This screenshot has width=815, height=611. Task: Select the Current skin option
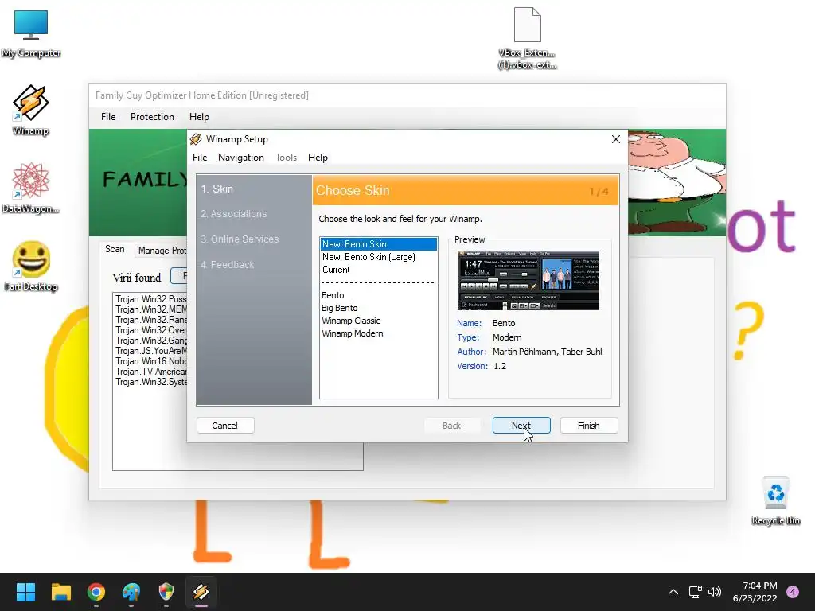click(378, 270)
